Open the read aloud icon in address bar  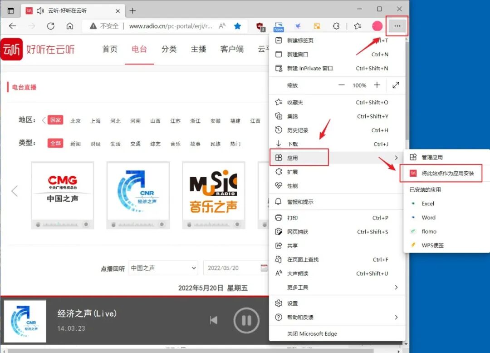[222, 26]
